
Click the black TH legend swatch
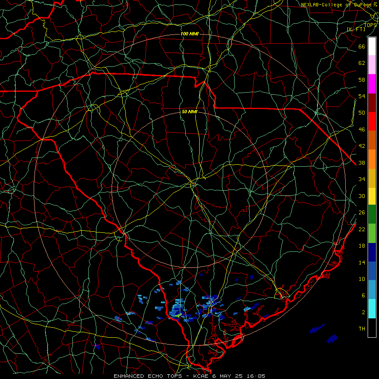[372, 328]
